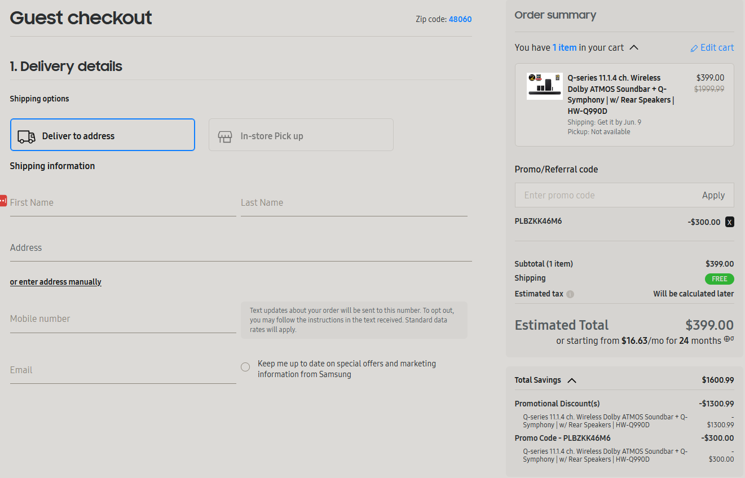
Task: Open the 48060 zip code link
Action: 460,19
